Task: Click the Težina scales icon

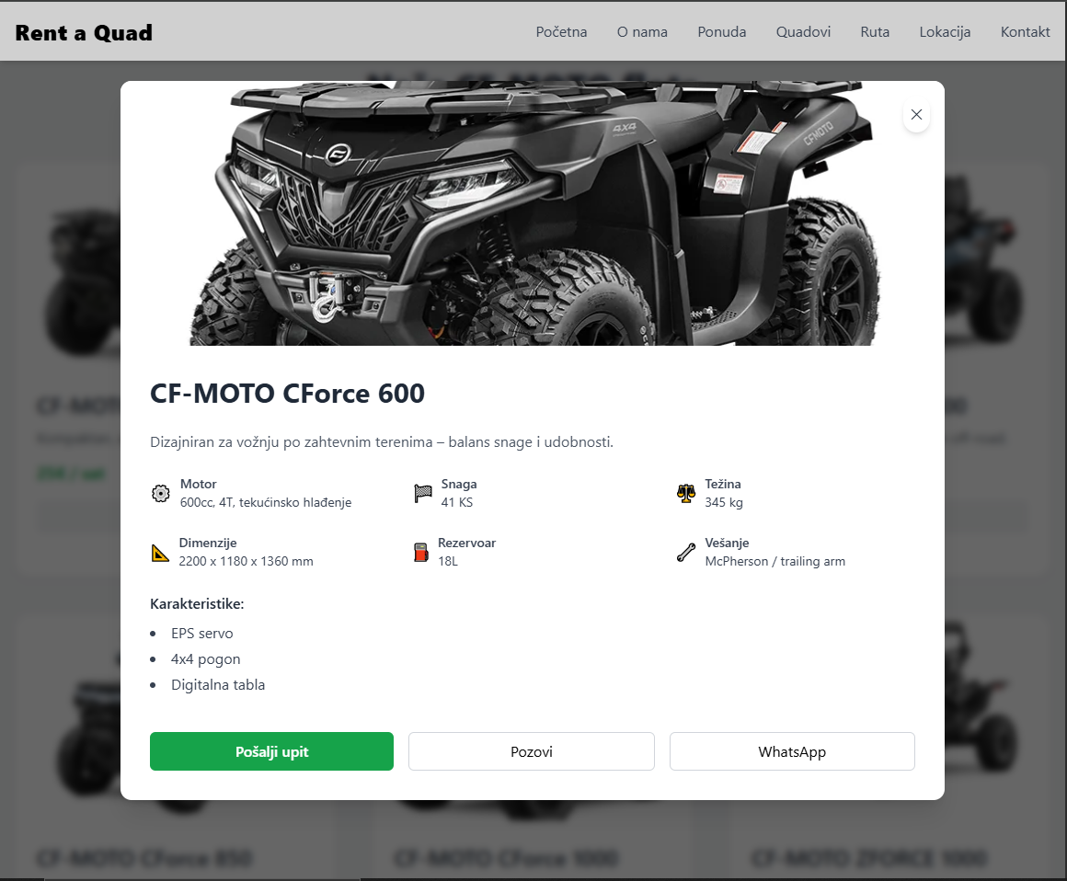Action: click(686, 493)
